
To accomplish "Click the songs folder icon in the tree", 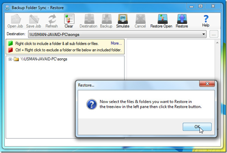I will pos(16,59).
